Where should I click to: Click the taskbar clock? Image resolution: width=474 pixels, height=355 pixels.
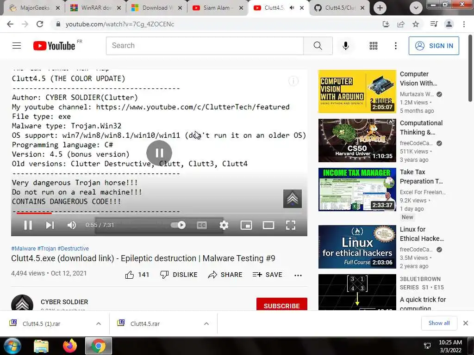tap(450, 346)
